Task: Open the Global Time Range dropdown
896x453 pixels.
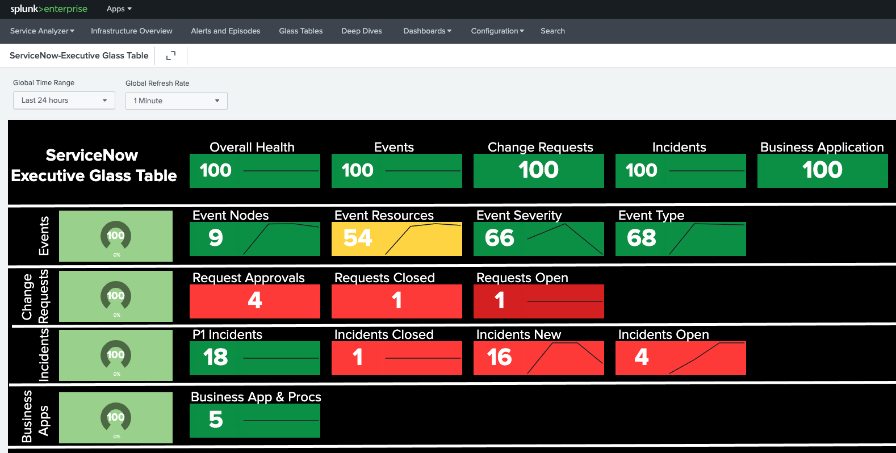Action: click(64, 100)
